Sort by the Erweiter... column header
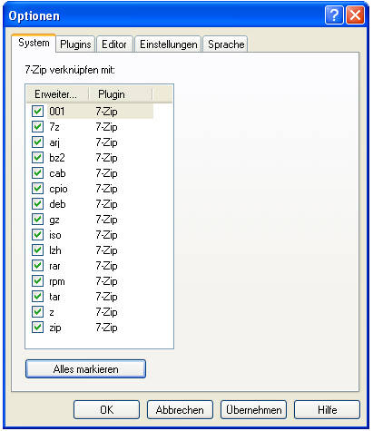 pos(57,94)
